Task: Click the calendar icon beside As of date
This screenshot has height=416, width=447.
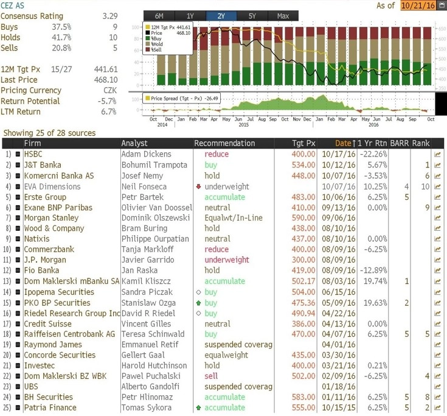Action: point(442,5)
